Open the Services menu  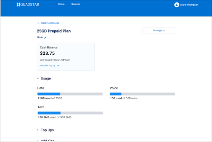click(76, 4)
